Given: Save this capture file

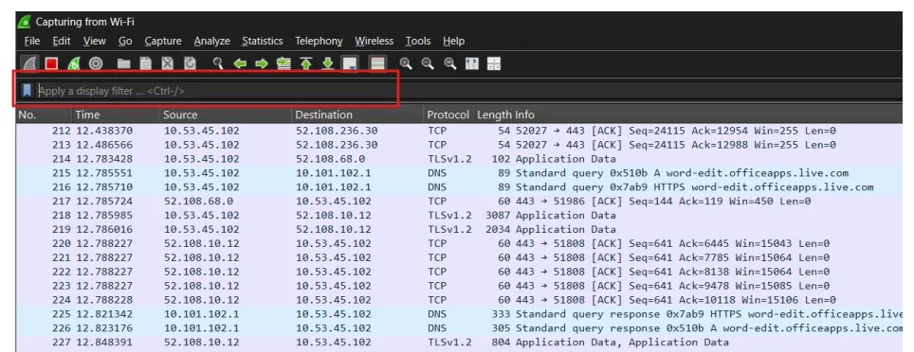Looking at the screenshot, I should point(146,63).
